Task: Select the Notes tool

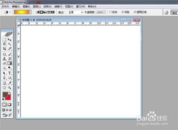Action: point(4,83)
